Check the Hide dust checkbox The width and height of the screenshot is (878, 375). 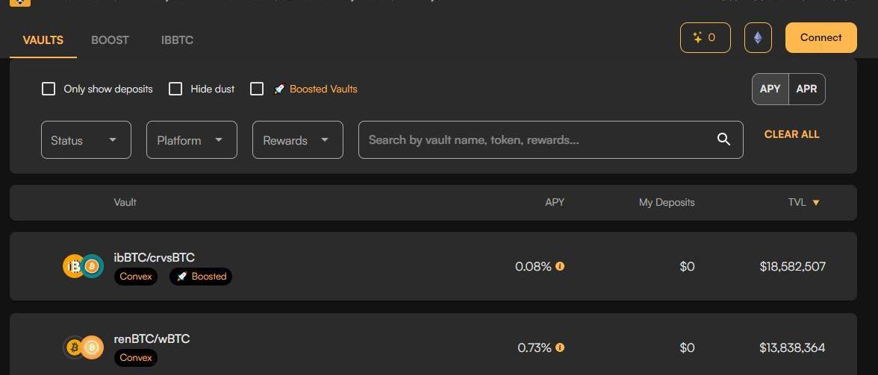click(175, 89)
